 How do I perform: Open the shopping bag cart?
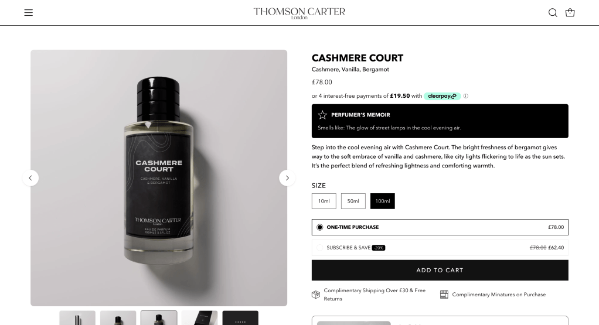tap(570, 12)
